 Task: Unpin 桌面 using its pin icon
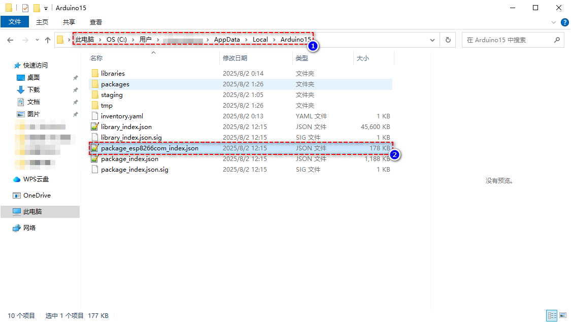pyautogui.click(x=76, y=78)
